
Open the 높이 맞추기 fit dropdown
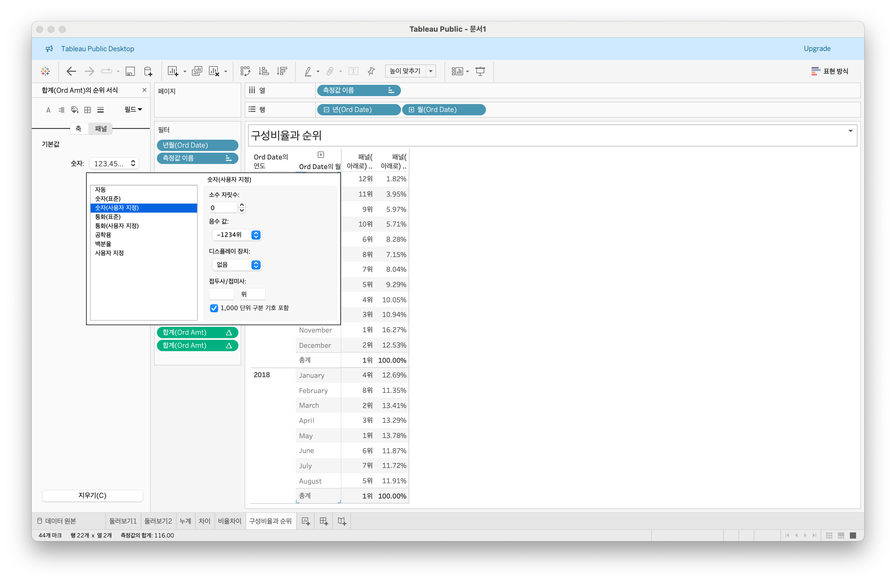tap(430, 71)
